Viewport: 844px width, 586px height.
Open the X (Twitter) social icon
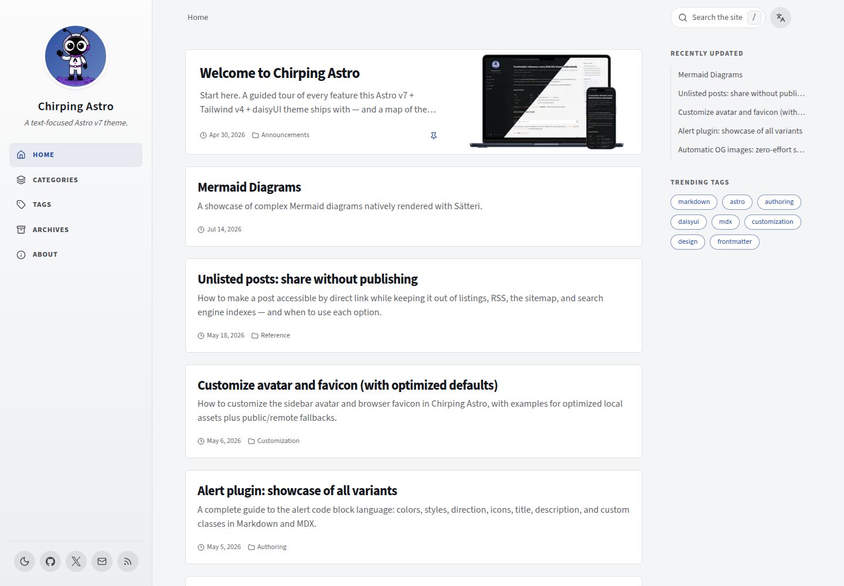pyautogui.click(x=76, y=561)
